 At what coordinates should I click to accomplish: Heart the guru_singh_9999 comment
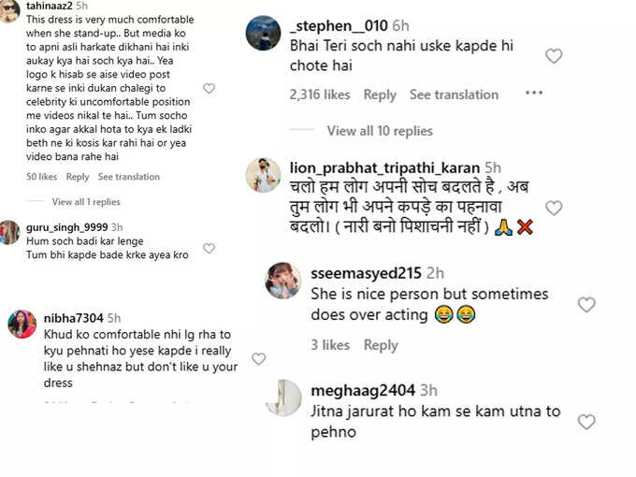point(209,248)
